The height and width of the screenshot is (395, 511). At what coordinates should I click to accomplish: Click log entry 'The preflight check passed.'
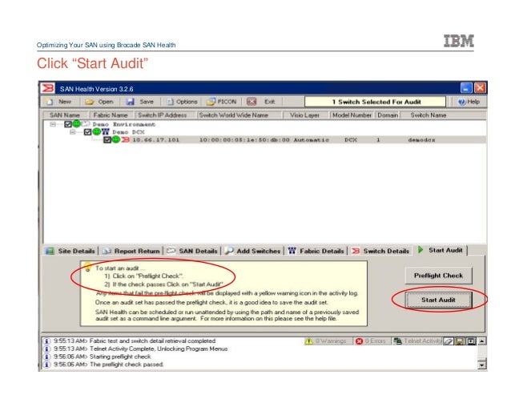click(127, 365)
